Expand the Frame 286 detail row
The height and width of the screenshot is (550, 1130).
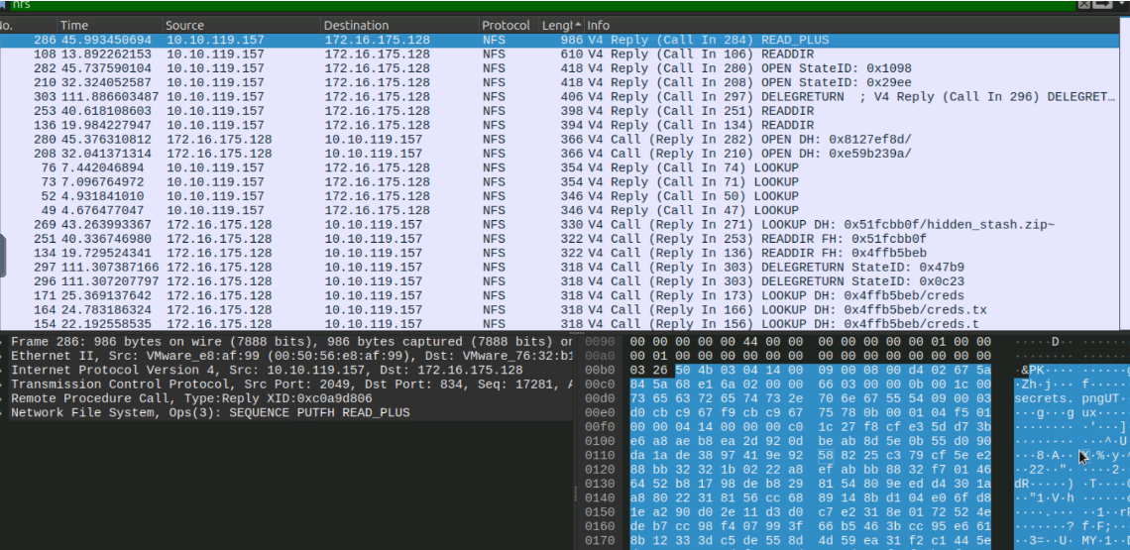(x=4, y=342)
